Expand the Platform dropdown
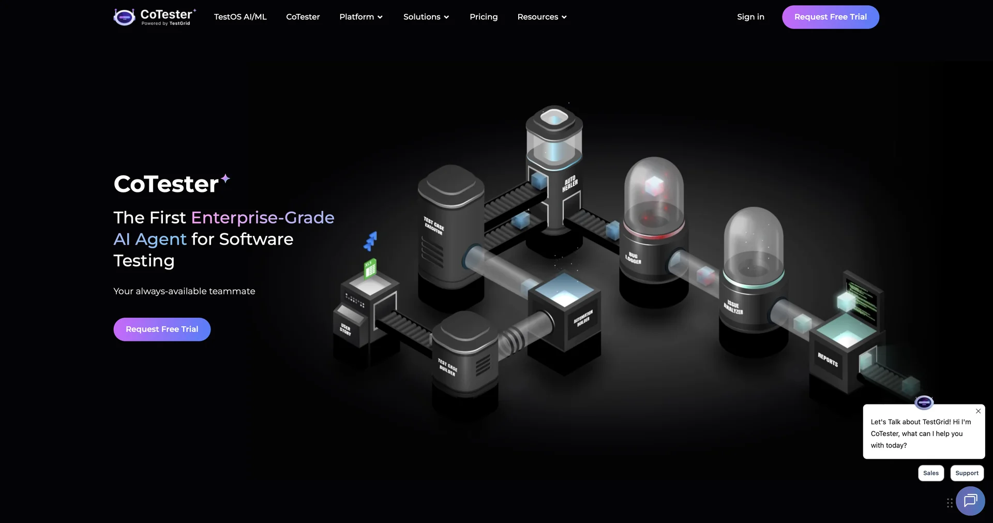Screen dimensions: 993x523 click(x=361, y=17)
